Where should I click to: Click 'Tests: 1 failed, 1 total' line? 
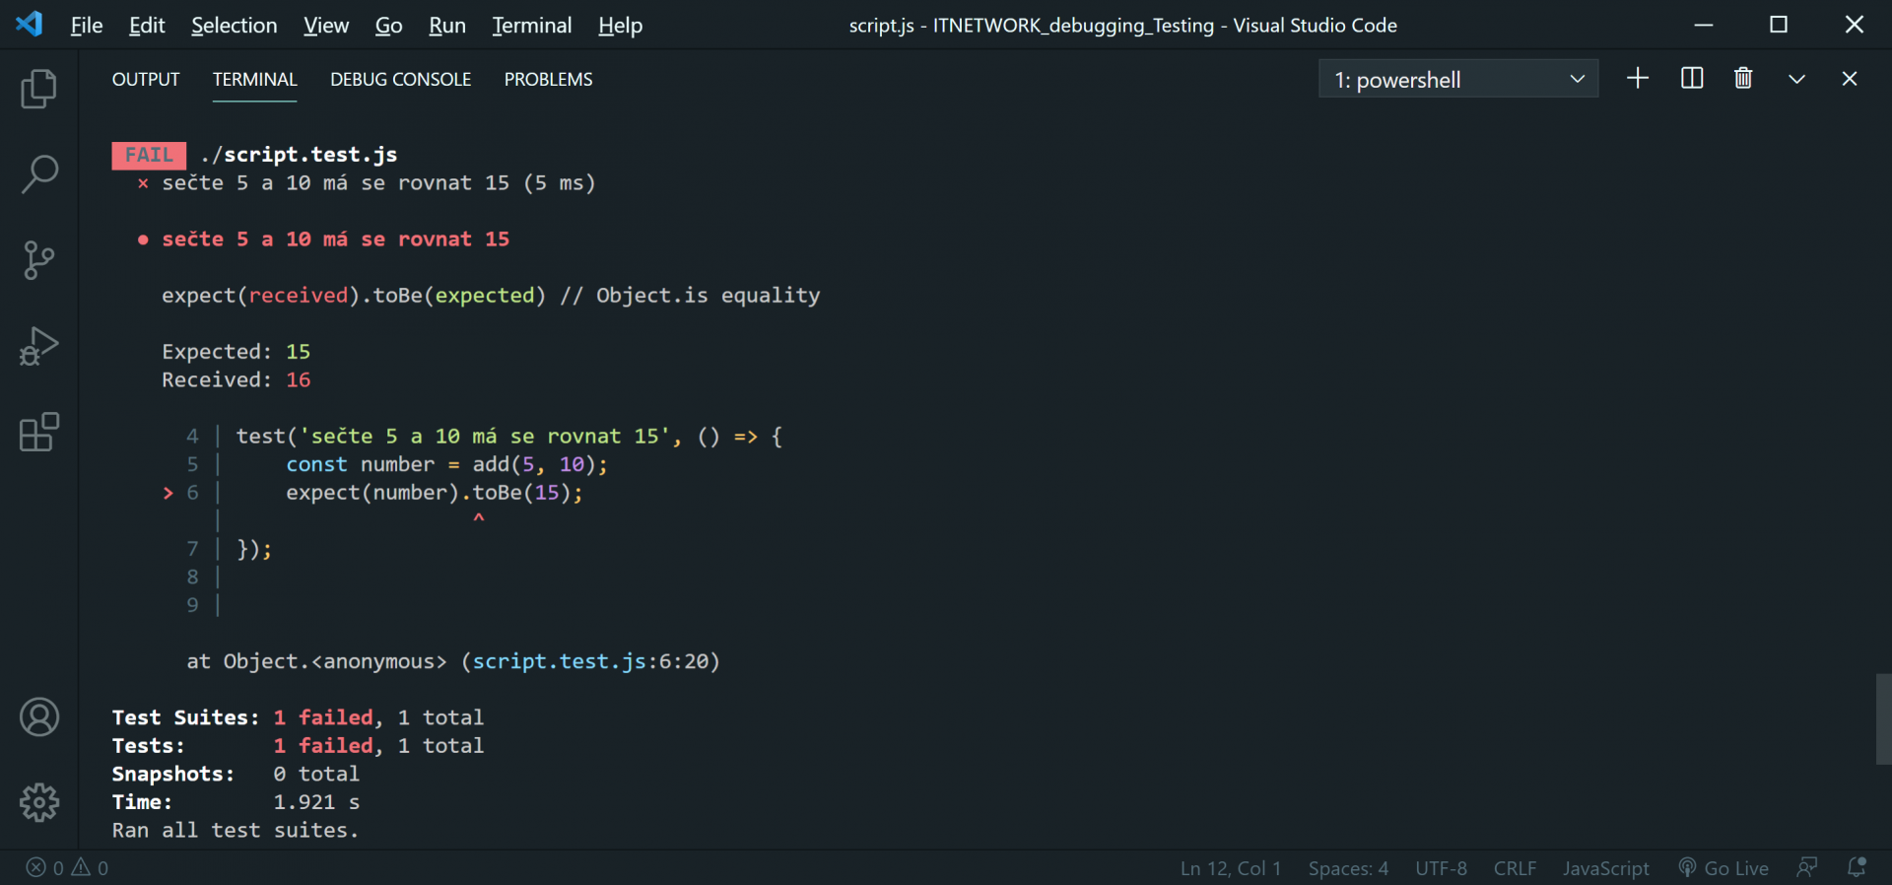pos(298,746)
